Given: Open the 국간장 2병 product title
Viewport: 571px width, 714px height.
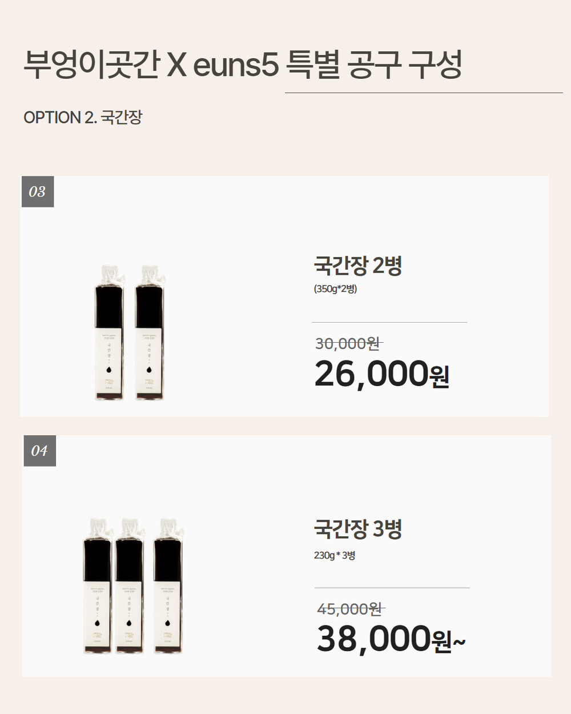Looking at the screenshot, I should (x=358, y=266).
